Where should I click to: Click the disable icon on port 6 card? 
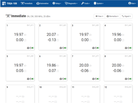pos(63,79)
